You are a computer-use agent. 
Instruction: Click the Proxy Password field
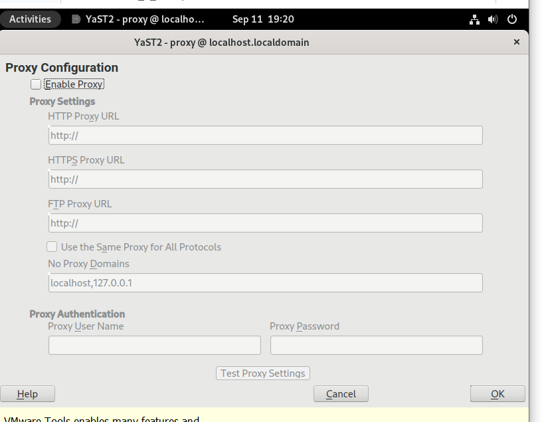[x=377, y=345]
